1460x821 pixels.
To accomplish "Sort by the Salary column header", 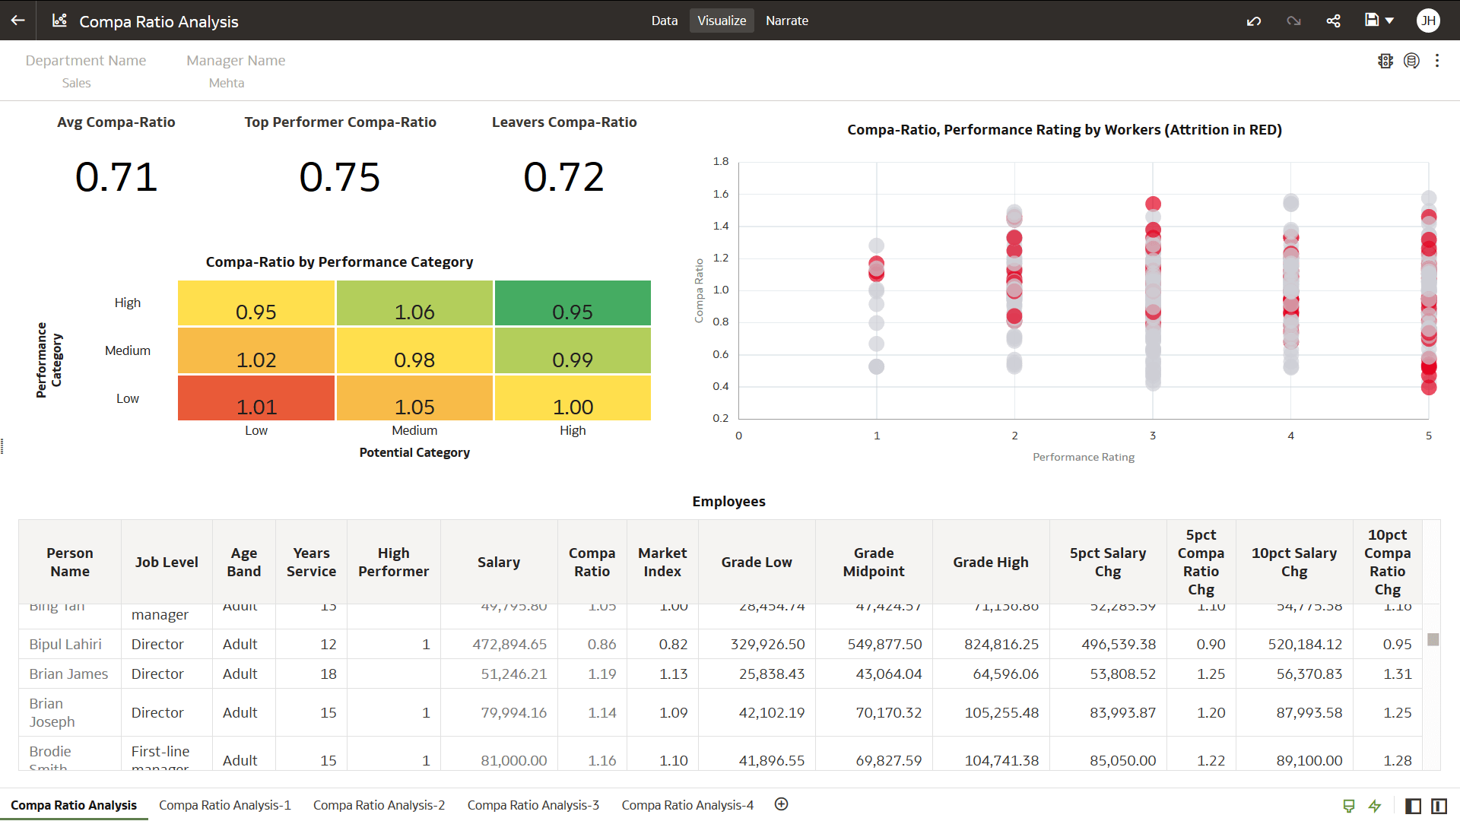I will click(498, 563).
